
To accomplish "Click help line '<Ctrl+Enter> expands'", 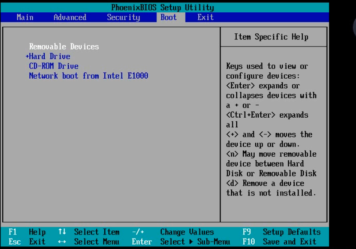I will tap(267, 115).
